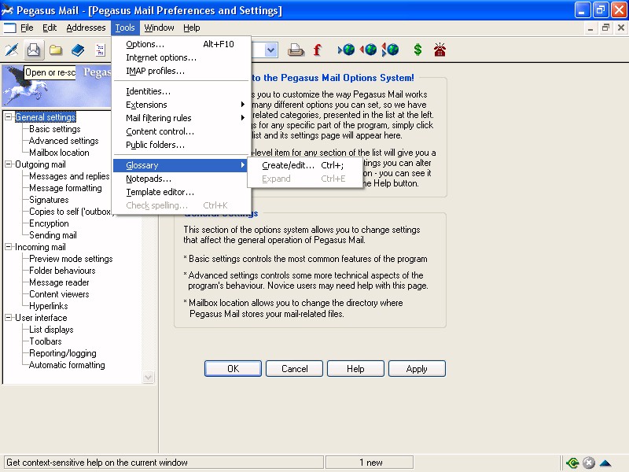Click the open new mail folder icon

(34, 50)
